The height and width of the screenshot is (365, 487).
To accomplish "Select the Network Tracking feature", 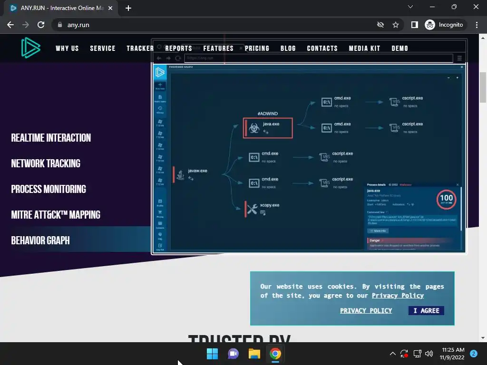I will coord(46,163).
